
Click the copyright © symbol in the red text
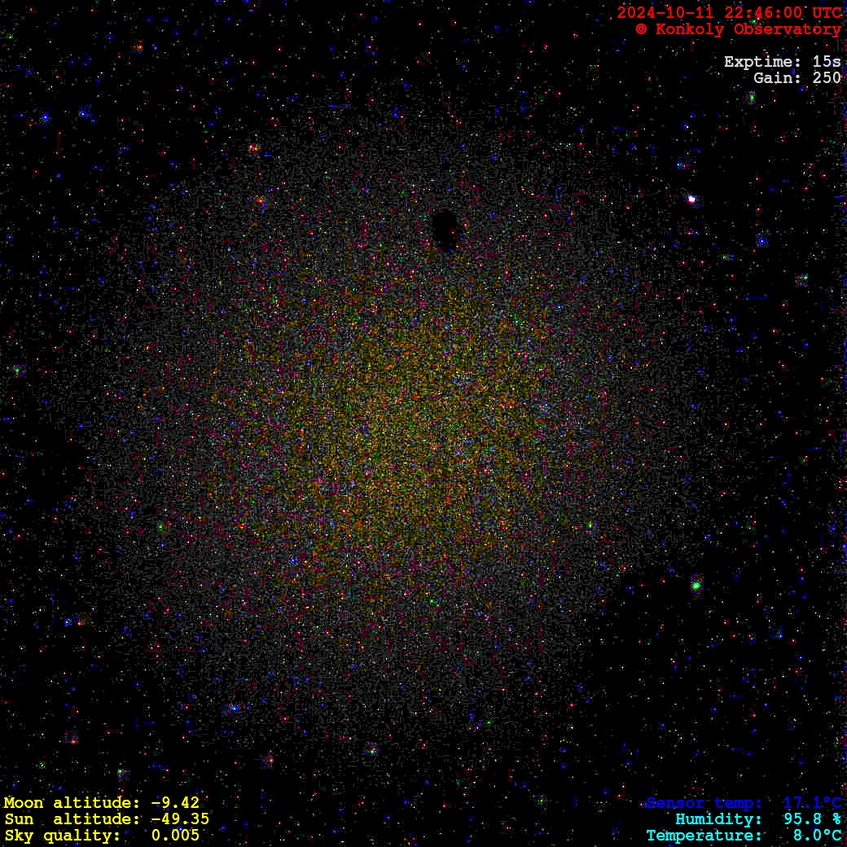(641, 29)
